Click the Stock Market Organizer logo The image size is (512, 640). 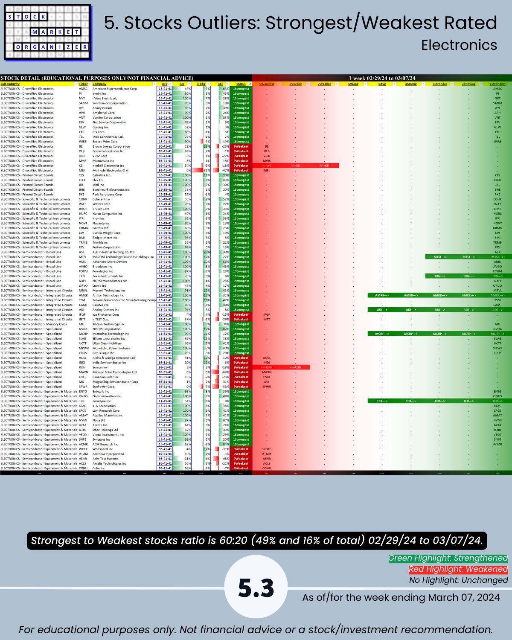pyautogui.click(x=48, y=32)
